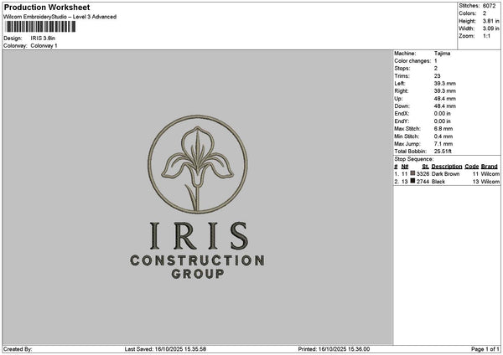Click the 'N#' column header
This screenshot has width=503, height=355.
click(x=405, y=167)
